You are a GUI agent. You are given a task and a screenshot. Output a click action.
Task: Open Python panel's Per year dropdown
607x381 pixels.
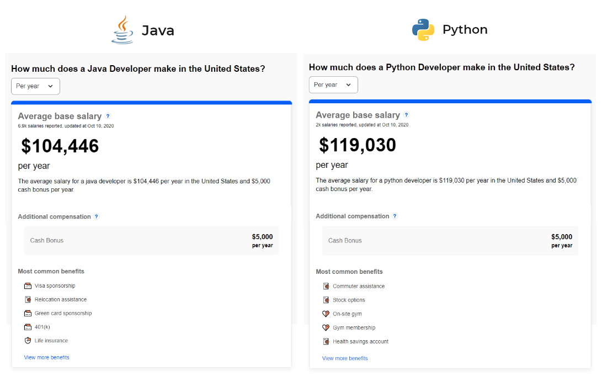(x=333, y=84)
